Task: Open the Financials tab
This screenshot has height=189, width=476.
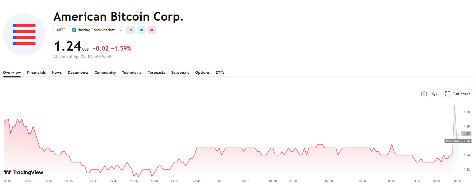Action: pyautogui.click(x=36, y=72)
